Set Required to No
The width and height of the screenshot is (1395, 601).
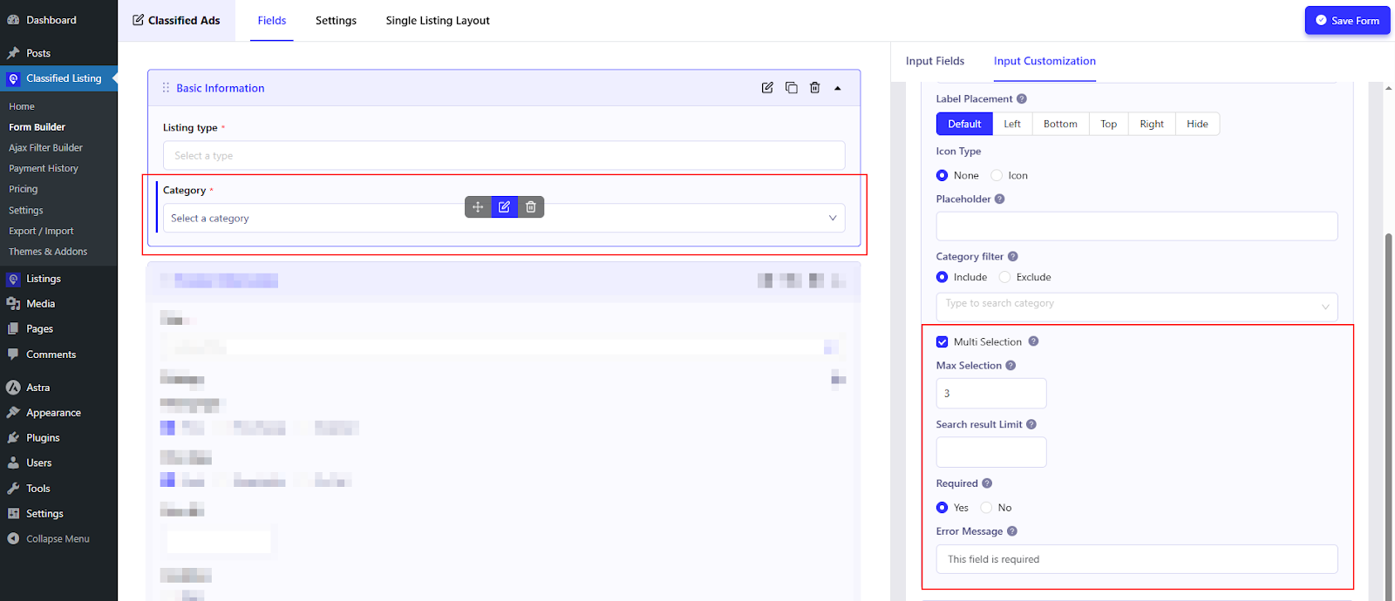(986, 508)
